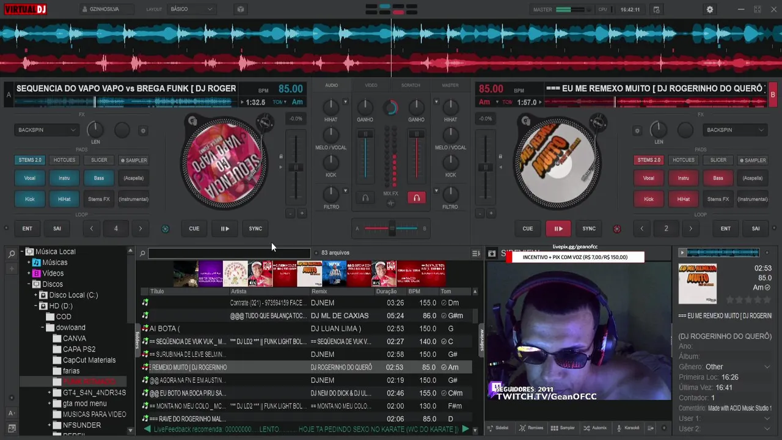
Task: Click the crossfader handle
Action: (x=392, y=229)
